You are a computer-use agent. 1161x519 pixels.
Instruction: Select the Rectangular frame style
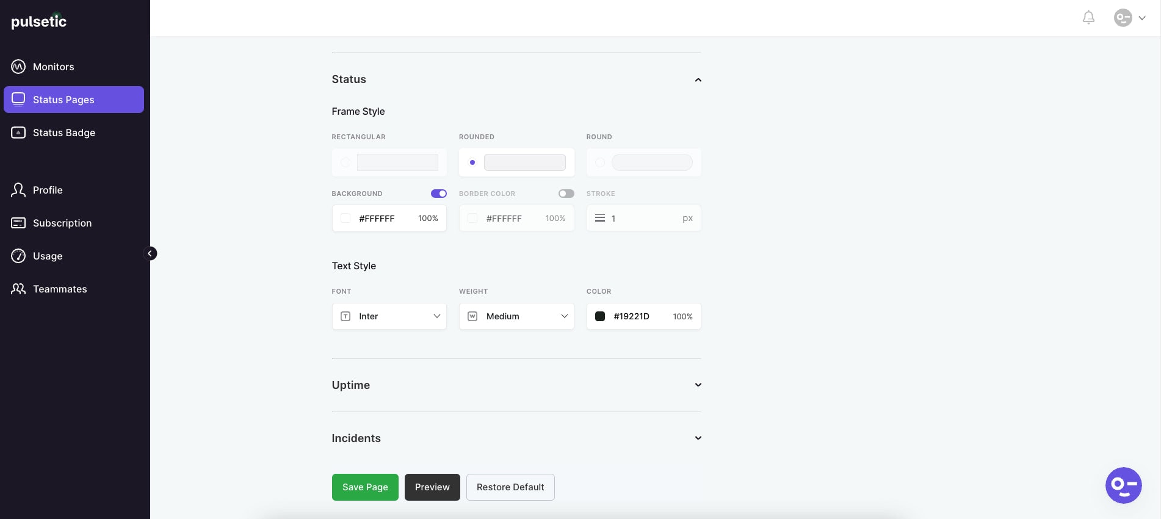[345, 162]
